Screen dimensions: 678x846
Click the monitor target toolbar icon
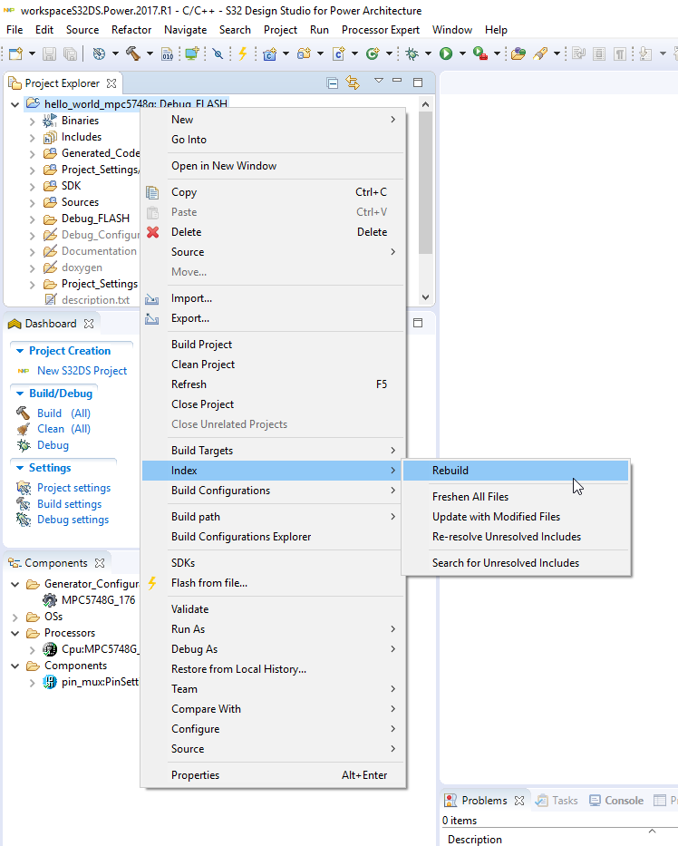click(x=191, y=53)
